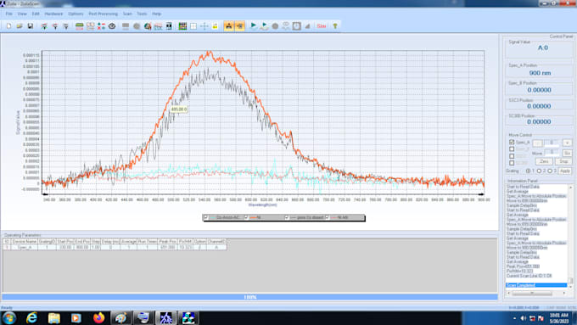The image size is (577, 325).
Task: Toggle the third Move Control checkbox
Action: click(x=512, y=156)
